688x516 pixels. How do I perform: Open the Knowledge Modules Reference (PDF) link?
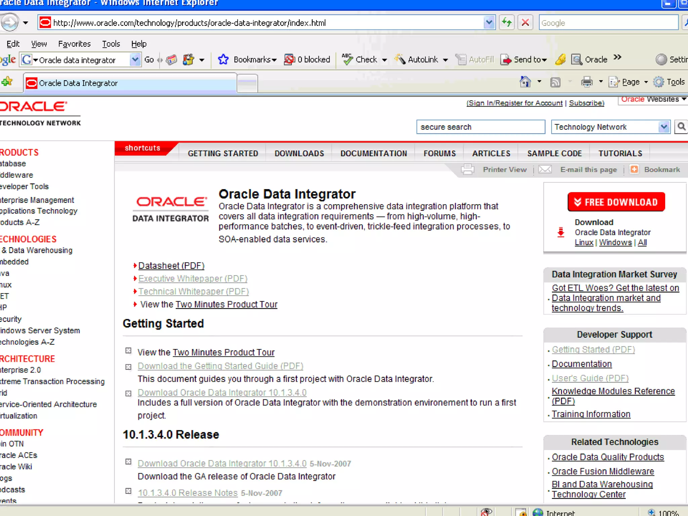pos(613,396)
